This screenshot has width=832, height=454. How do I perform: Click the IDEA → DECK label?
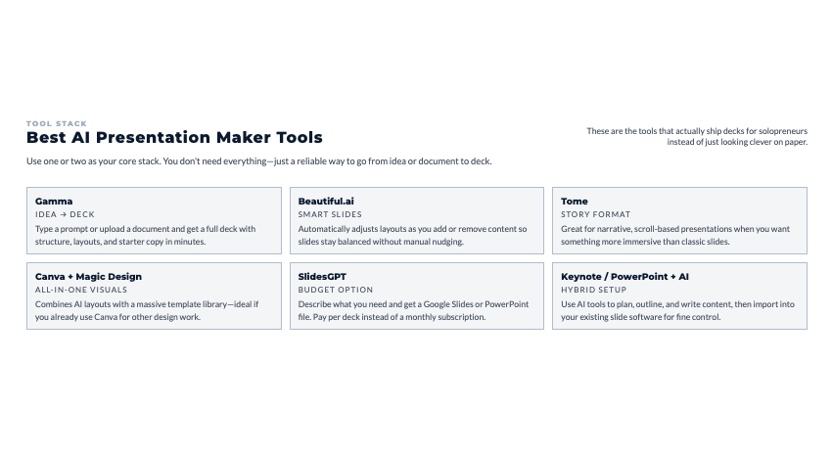(x=66, y=214)
